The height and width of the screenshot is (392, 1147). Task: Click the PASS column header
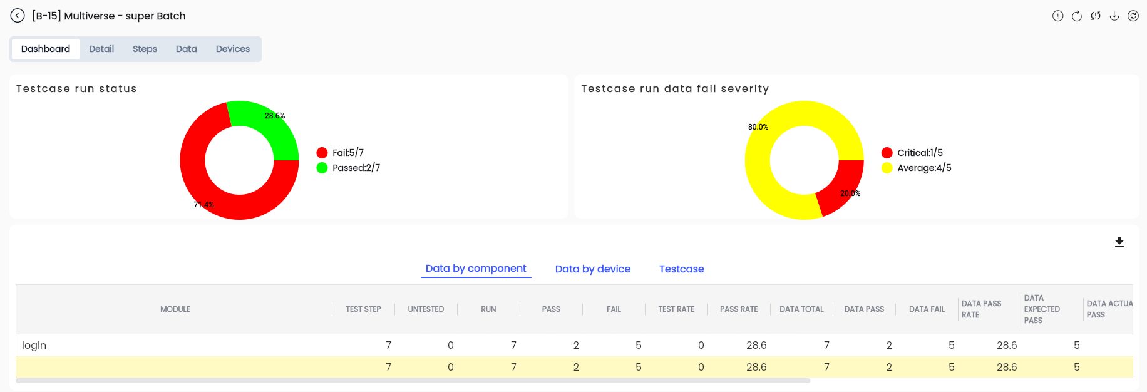[x=551, y=309]
